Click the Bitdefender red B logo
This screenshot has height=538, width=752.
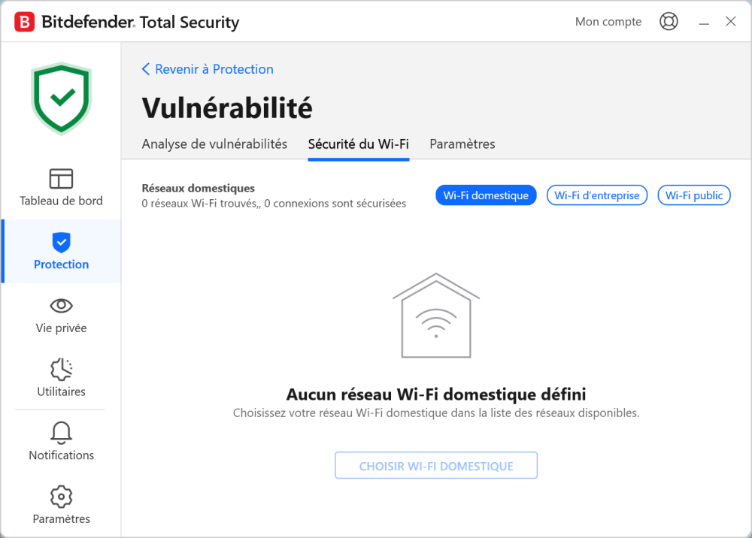pyautogui.click(x=25, y=22)
